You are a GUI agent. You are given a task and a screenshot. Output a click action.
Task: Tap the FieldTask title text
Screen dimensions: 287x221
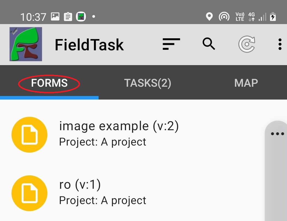coord(89,45)
